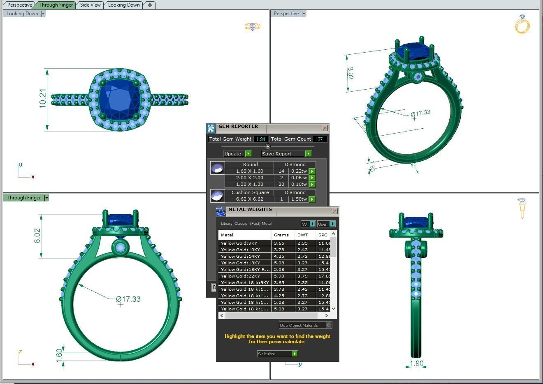Collapse the Gem Reporter totals section arrow
The width and height of the screenshot is (543, 384).
tap(267, 146)
